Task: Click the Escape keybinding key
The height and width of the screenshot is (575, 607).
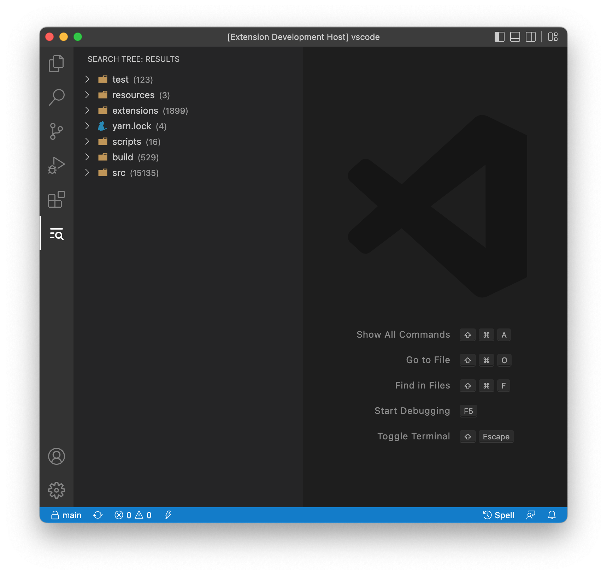Action: [x=496, y=437]
